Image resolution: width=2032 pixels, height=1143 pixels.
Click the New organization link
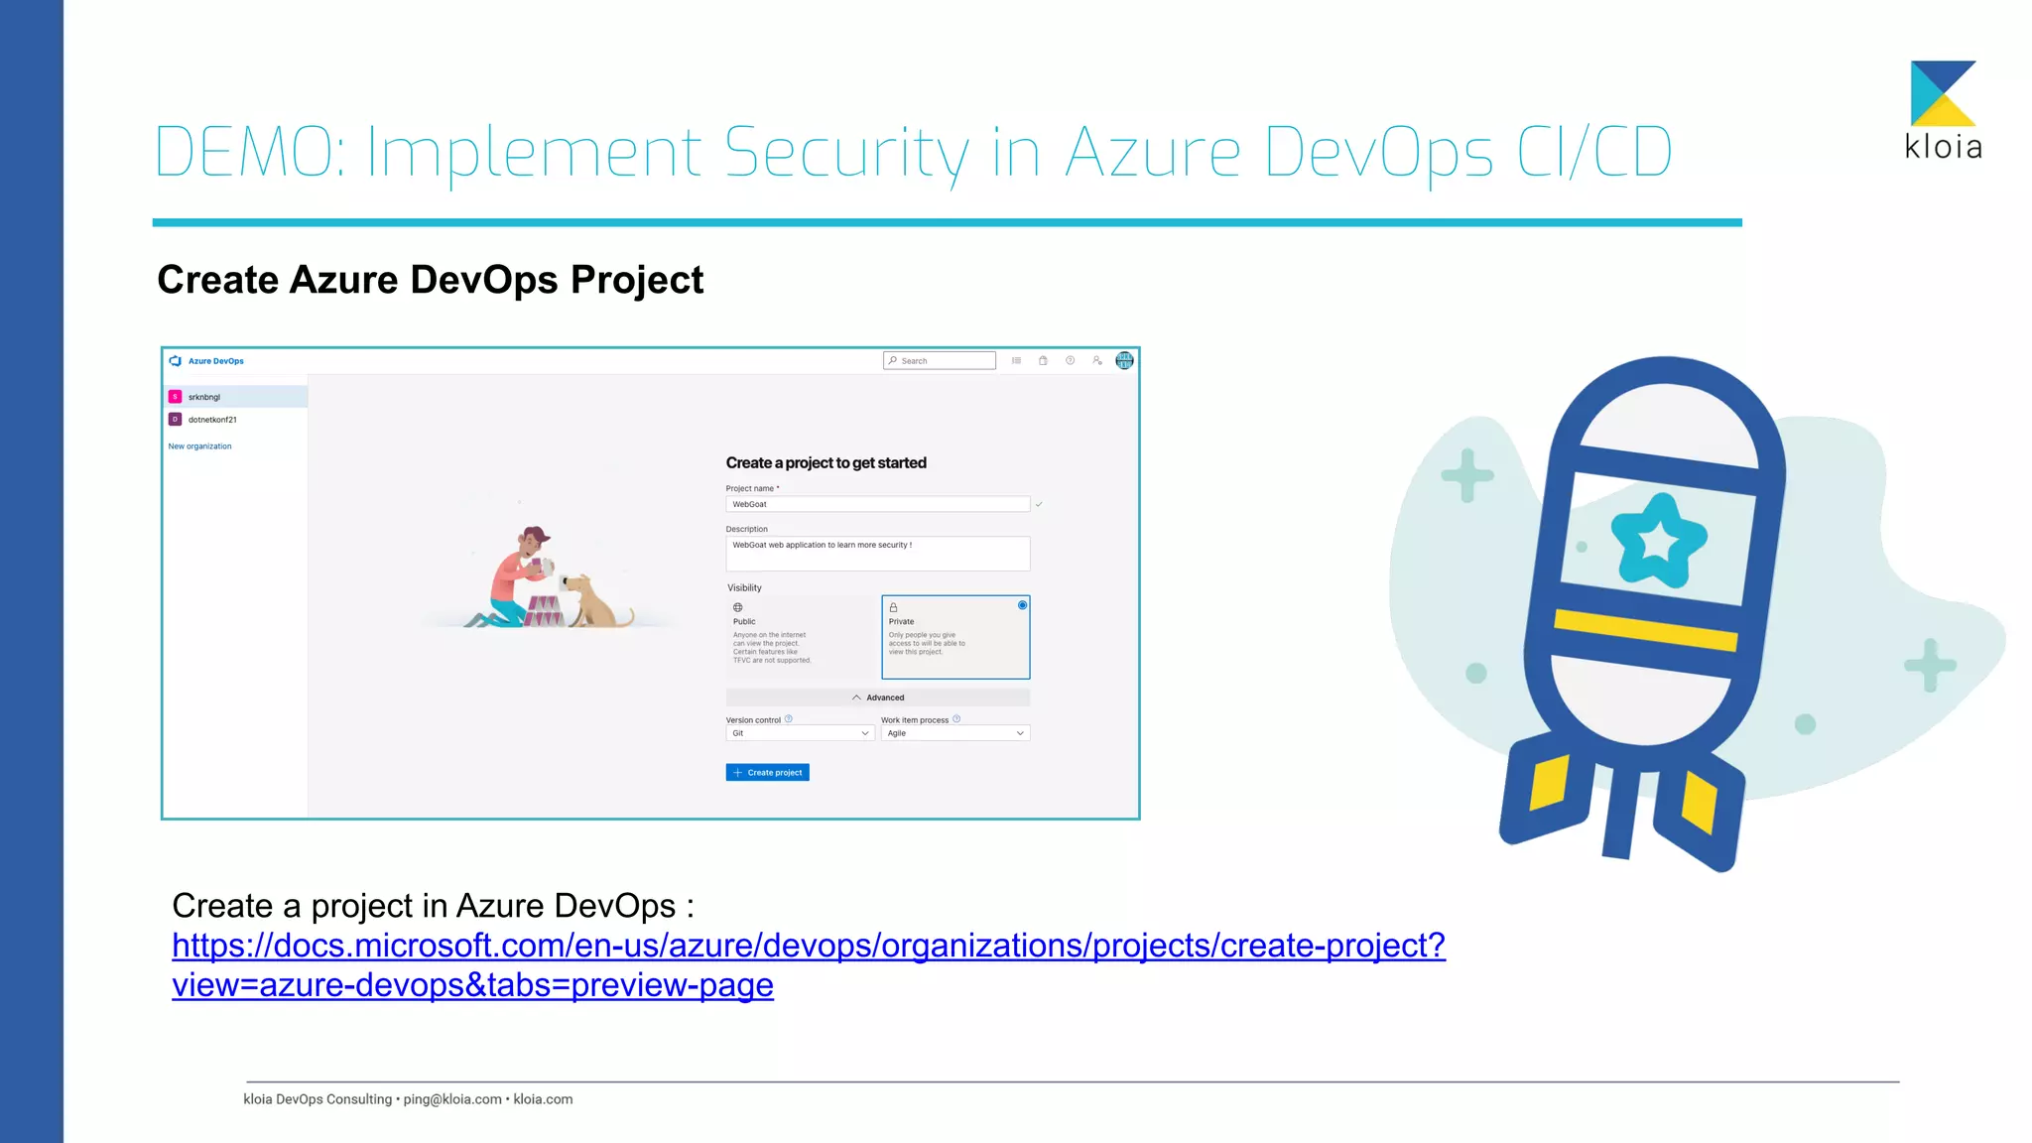click(x=199, y=446)
